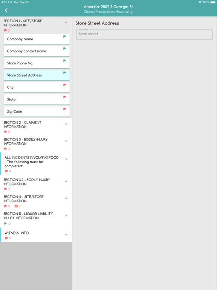Expand Section 2 Claiment Information
Image resolution: width=217 pixels, height=290 pixels.
pos(66,124)
